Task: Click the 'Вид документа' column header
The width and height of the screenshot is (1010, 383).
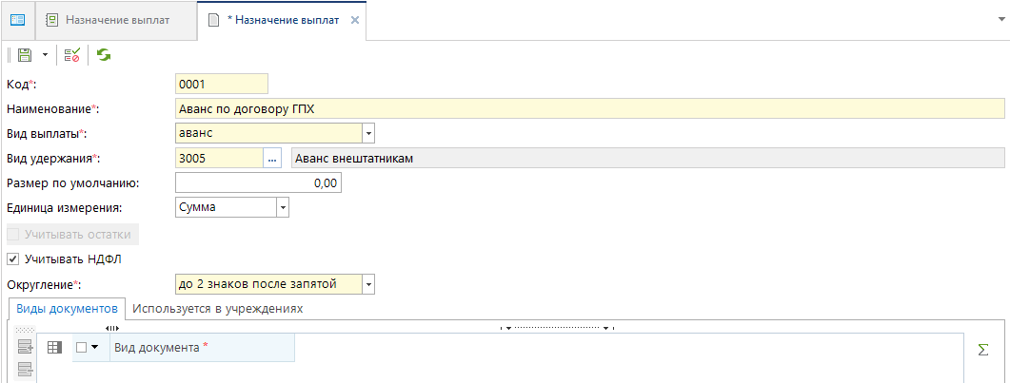Action: [x=202, y=348]
